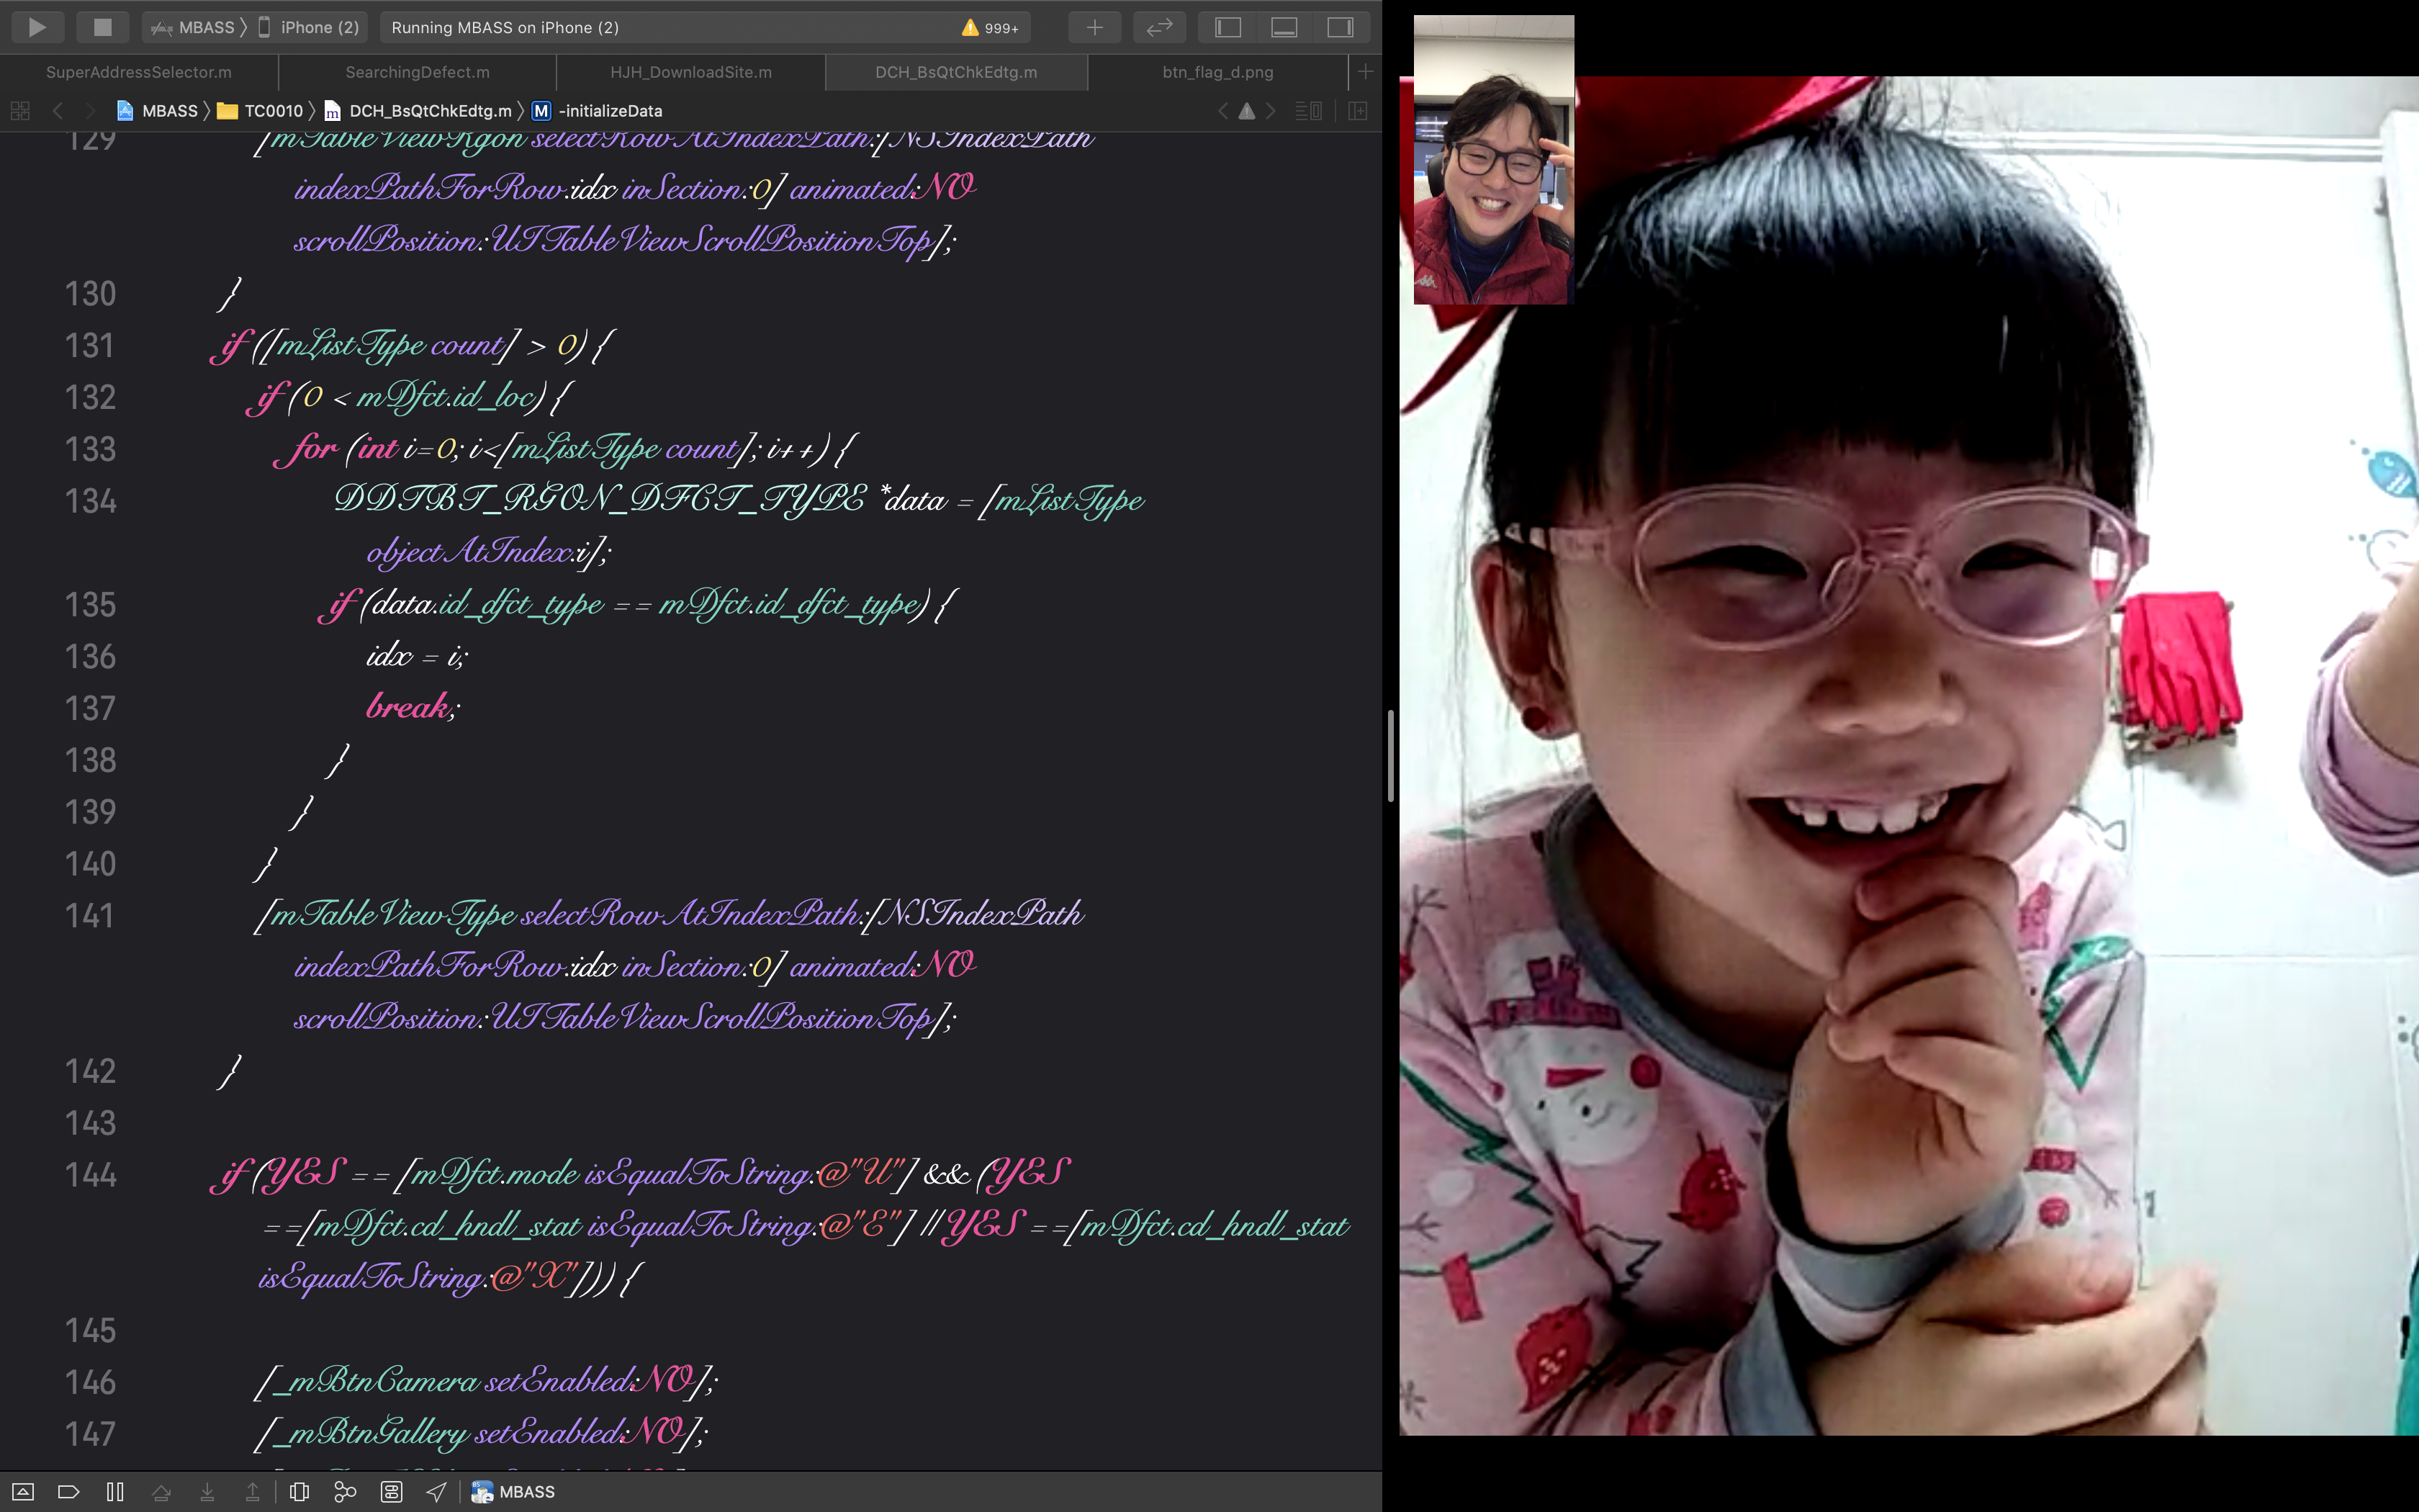
Task: Open the -initializeData method jump menu
Action: click(x=610, y=111)
